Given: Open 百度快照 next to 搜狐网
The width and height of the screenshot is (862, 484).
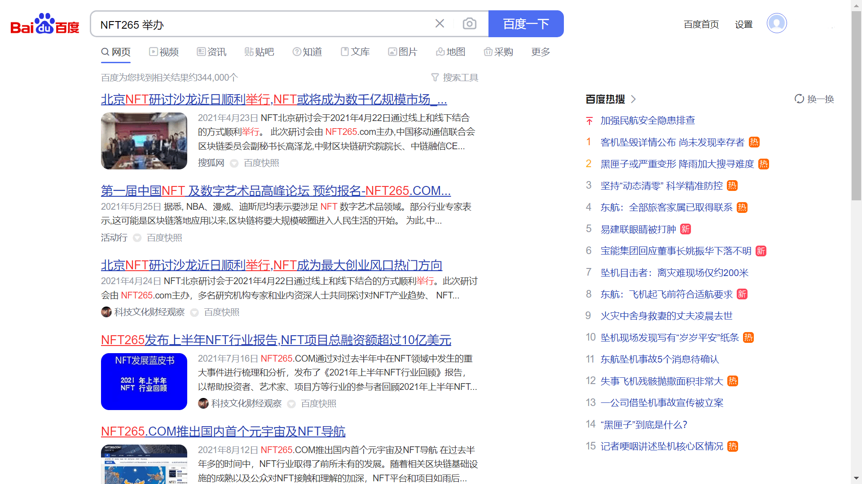Looking at the screenshot, I should [261, 163].
